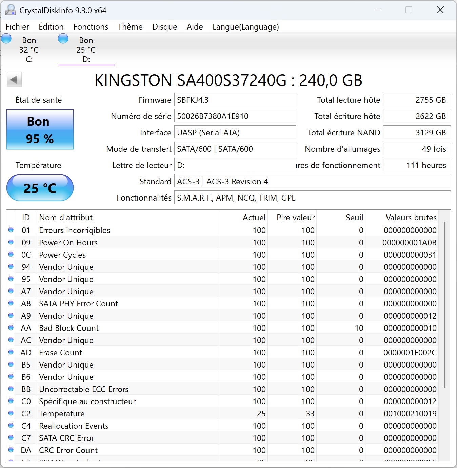Click Total écriture hôte value 2622 GB
457x468 pixels.
[417, 116]
